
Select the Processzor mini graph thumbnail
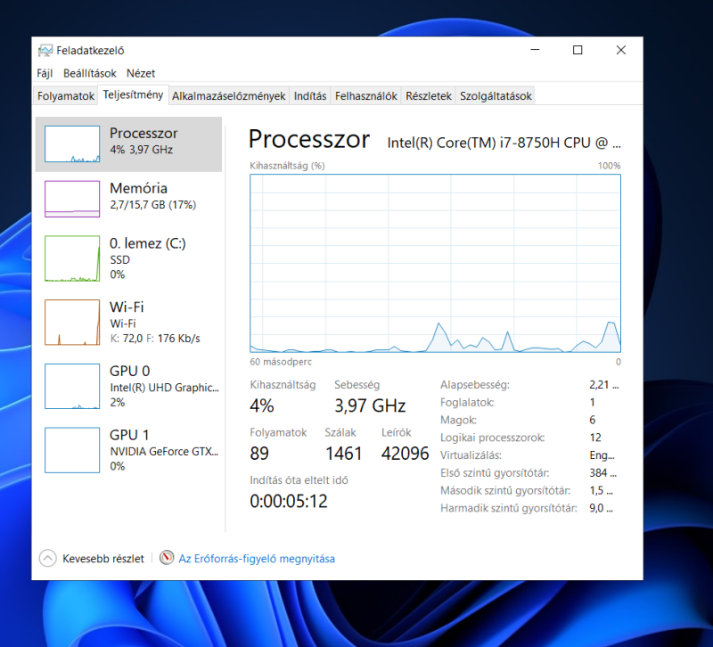pyautogui.click(x=72, y=144)
